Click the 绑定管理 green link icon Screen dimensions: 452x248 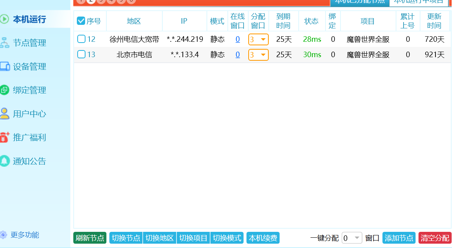pyautogui.click(x=5, y=90)
